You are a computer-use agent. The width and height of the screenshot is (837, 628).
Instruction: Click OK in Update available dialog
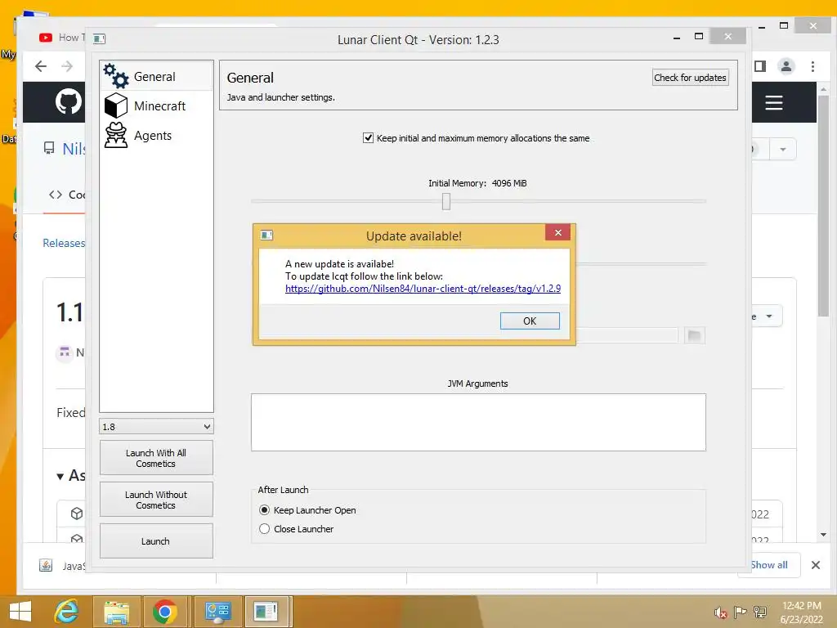[530, 321]
